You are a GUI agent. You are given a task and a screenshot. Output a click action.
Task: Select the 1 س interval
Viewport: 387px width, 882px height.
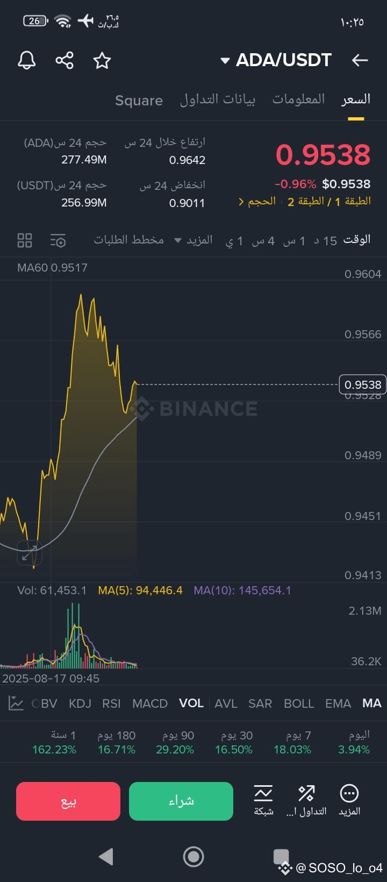[294, 241]
